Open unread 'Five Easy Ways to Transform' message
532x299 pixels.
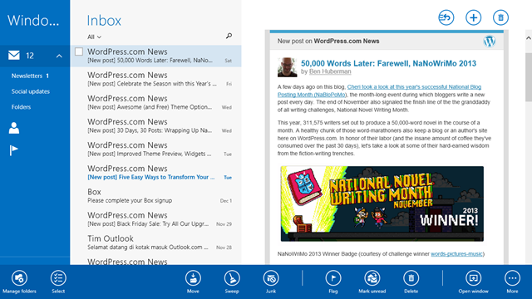pos(156,173)
